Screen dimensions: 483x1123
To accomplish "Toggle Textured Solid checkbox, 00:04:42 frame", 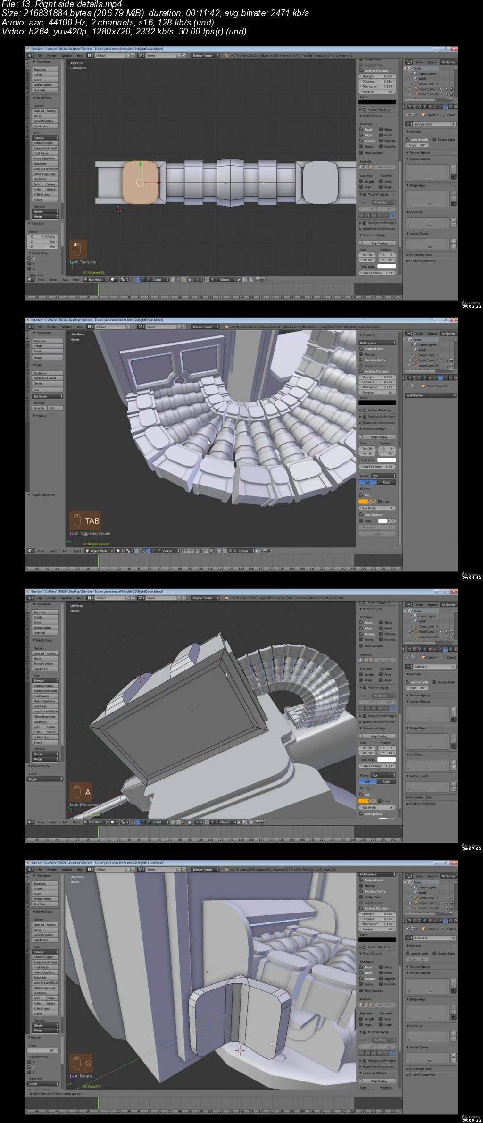I will [x=361, y=349].
